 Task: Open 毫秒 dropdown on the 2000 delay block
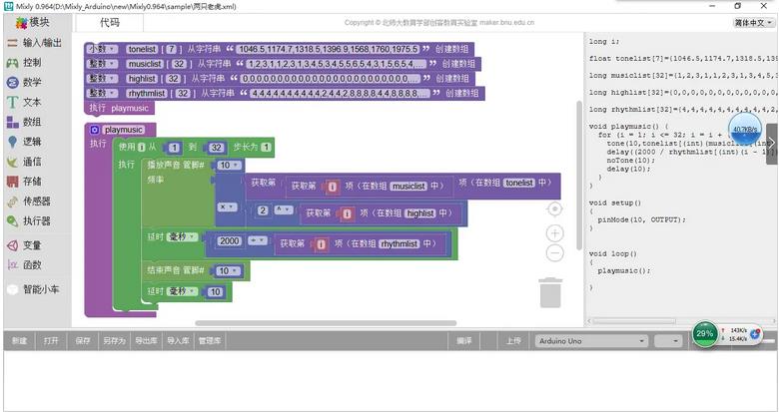click(x=182, y=236)
